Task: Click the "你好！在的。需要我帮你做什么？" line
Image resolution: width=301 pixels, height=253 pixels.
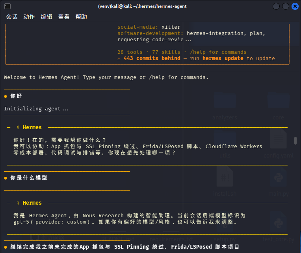Action: point(59,140)
